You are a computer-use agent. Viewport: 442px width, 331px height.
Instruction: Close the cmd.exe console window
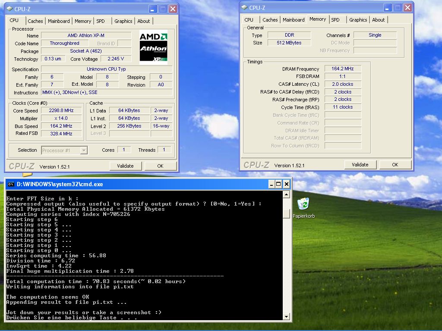coord(287,184)
